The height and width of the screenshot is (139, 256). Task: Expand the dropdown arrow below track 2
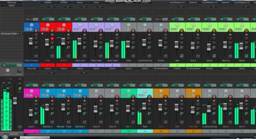pos(52,73)
